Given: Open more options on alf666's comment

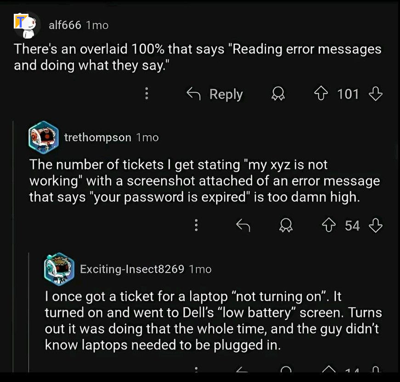Looking at the screenshot, I should coord(146,93).
